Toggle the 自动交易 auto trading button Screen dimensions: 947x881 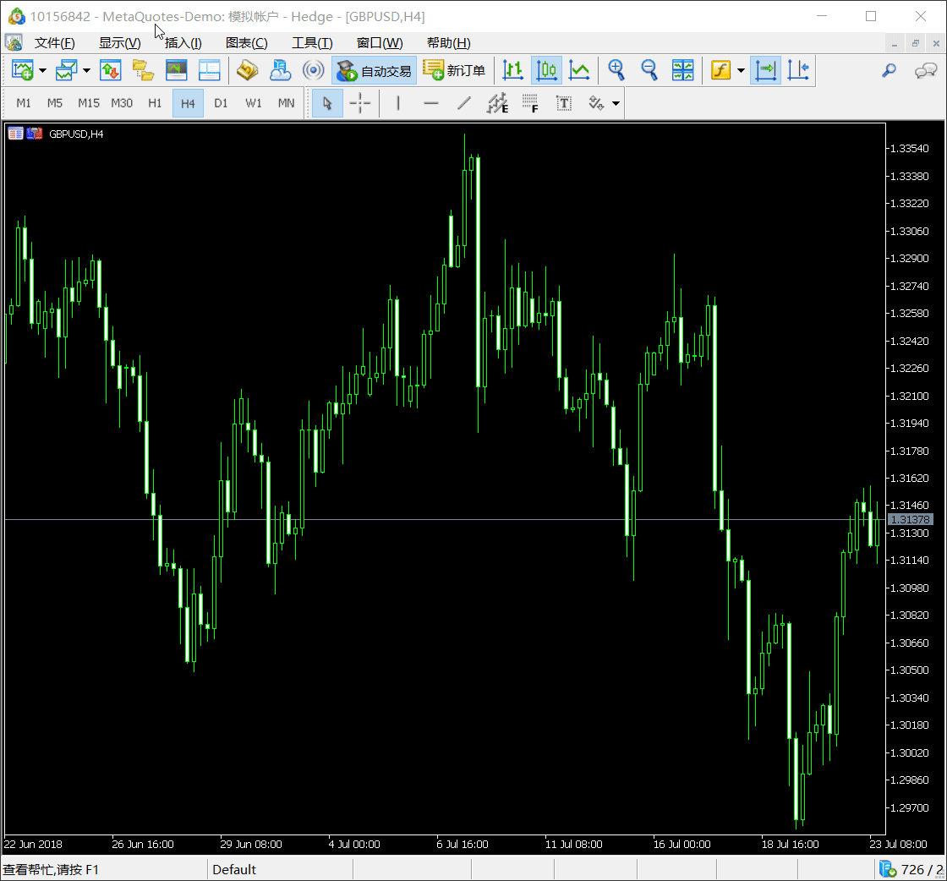click(x=374, y=71)
